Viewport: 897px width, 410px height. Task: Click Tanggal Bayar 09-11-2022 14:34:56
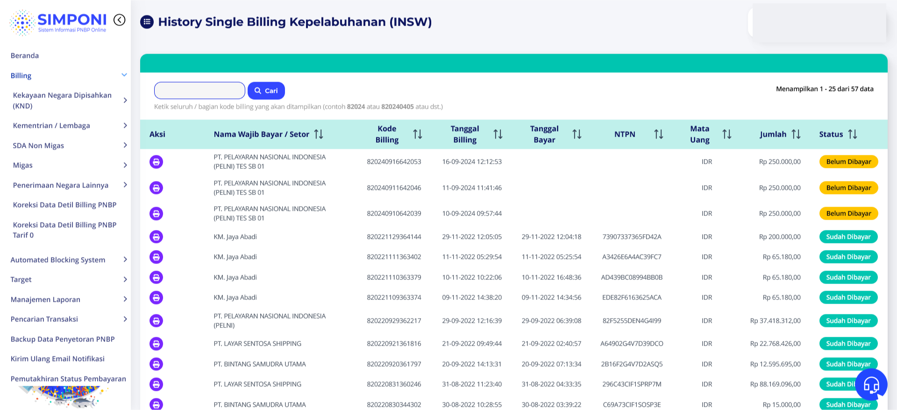[551, 298]
